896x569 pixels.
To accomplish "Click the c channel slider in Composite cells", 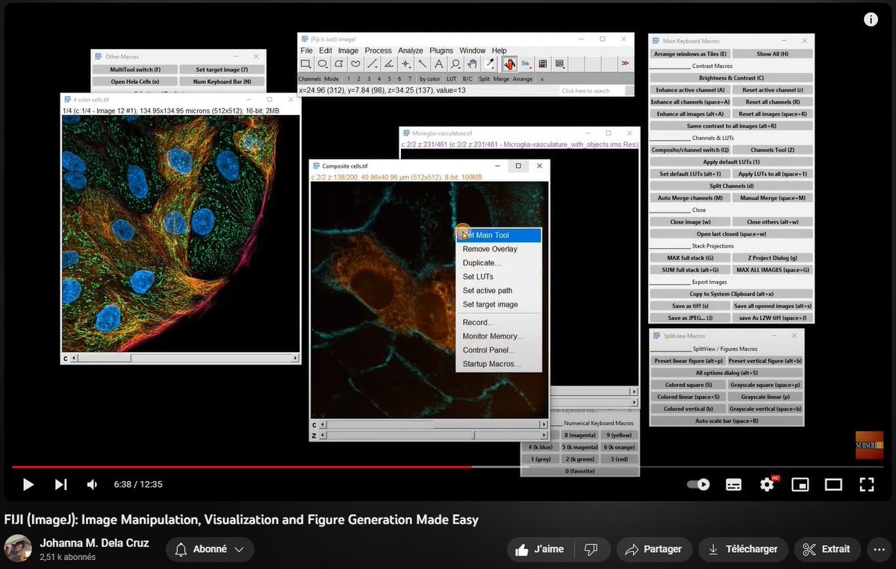I will 432,424.
